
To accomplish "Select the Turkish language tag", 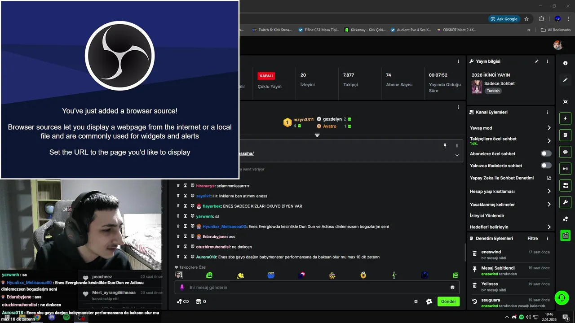I will point(493,91).
